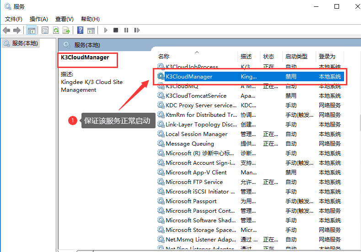The height and width of the screenshot is (252, 361).
Task: Sort services by the 名称 column header
Action: [164, 57]
